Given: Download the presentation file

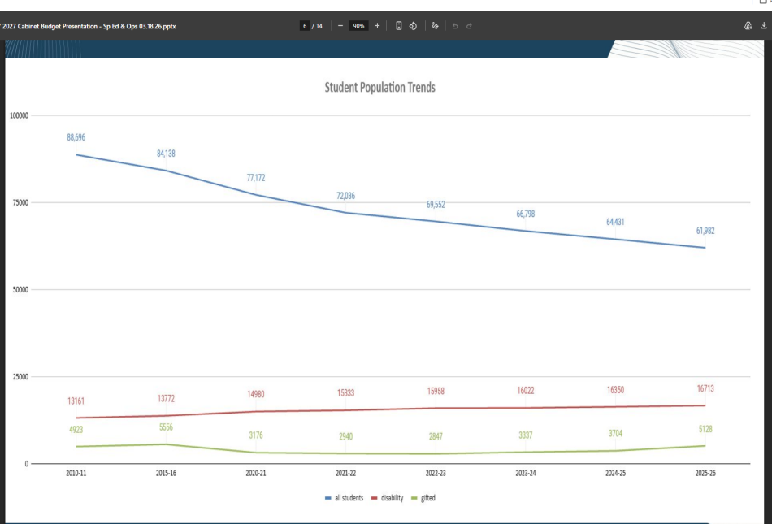Looking at the screenshot, I should pos(764,26).
